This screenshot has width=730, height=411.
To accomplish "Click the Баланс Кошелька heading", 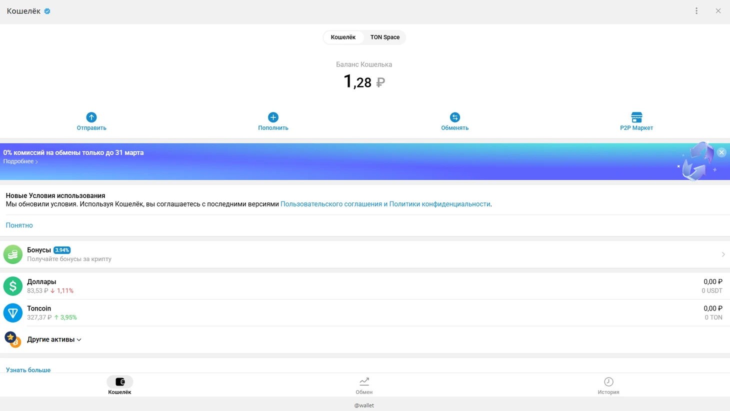I will point(364,64).
